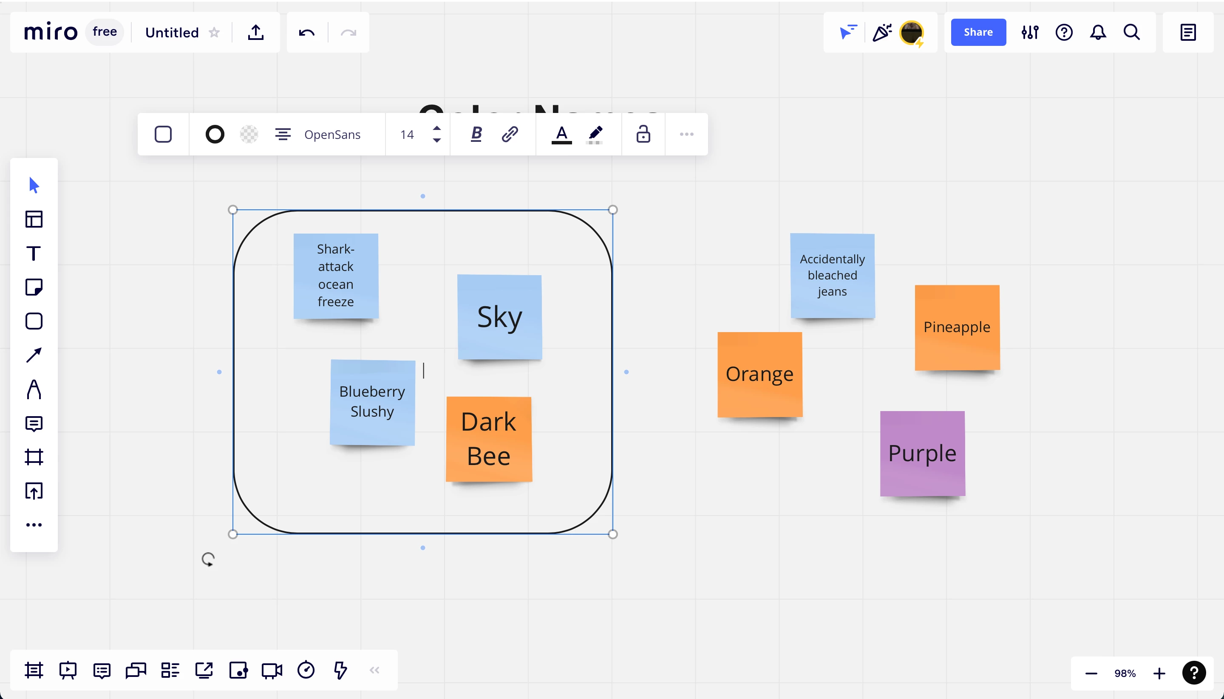Select the Pen drawing tool
Screen dimensions: 1224x699
[34, 389]
